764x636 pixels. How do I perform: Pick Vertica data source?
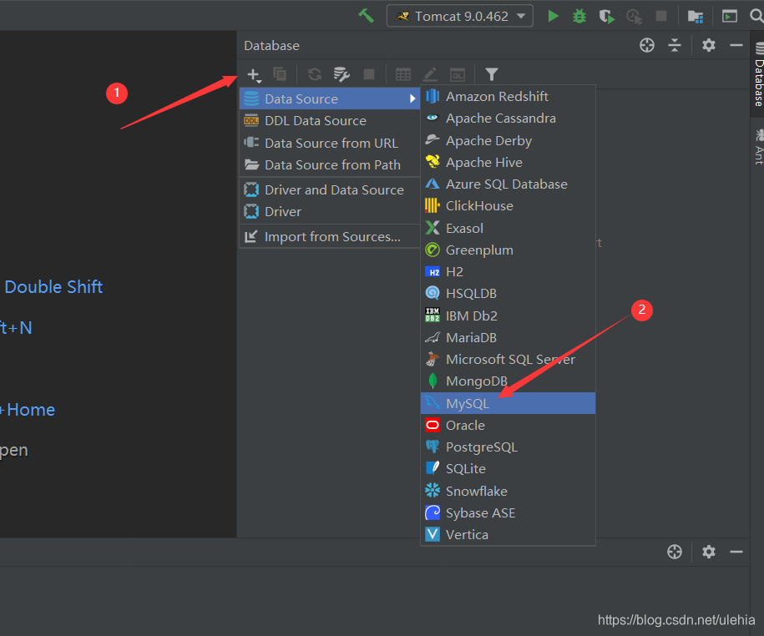point(508,535)
